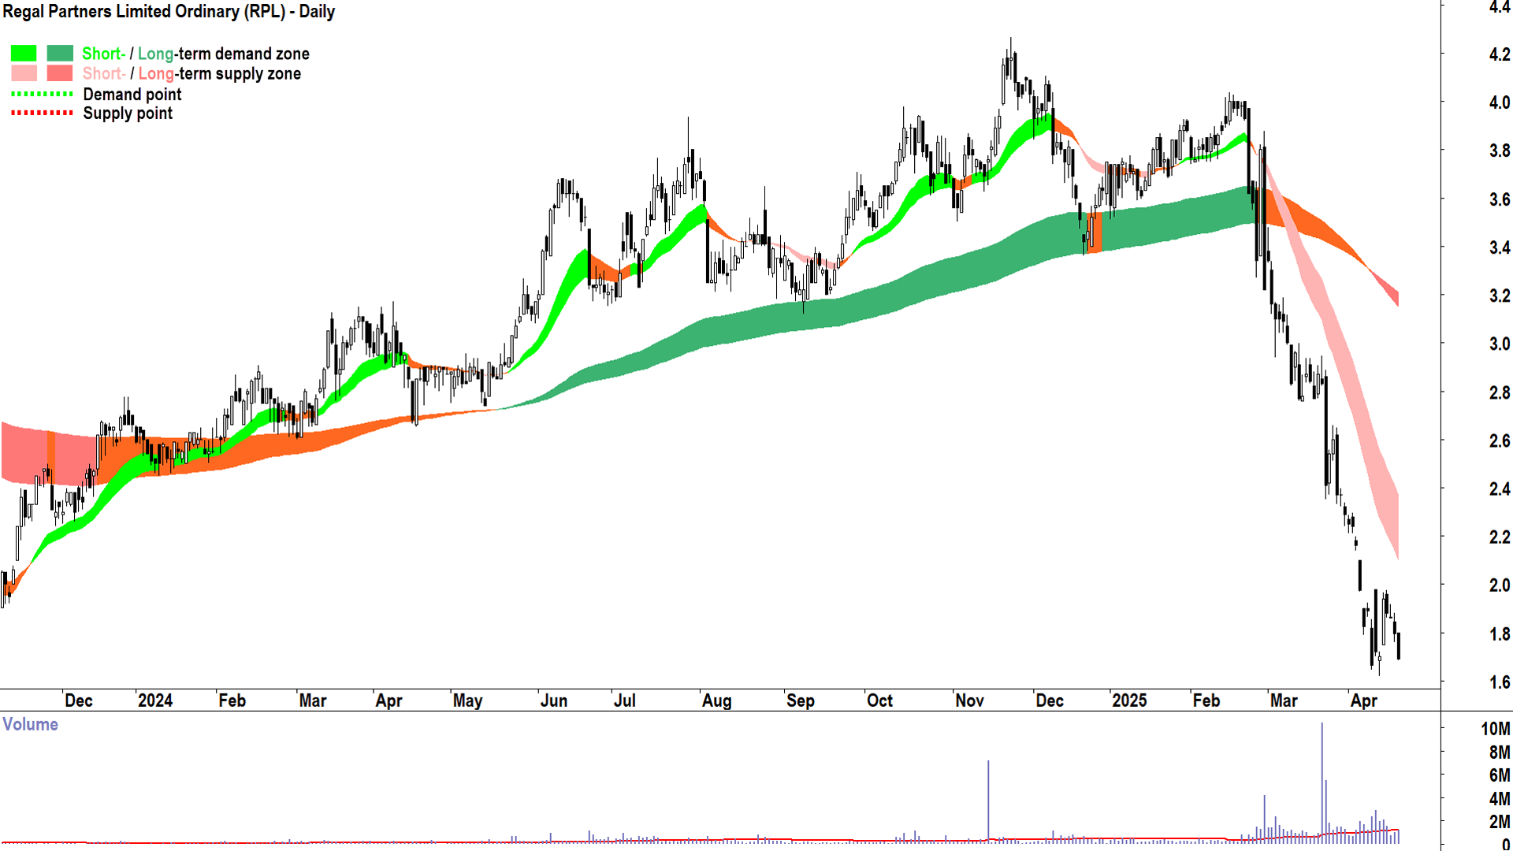Click the large November volume bar

pyautogui.click(x=988, y=800)
